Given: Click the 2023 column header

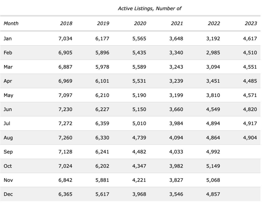Looking at the screenshot, I should 251,23.
